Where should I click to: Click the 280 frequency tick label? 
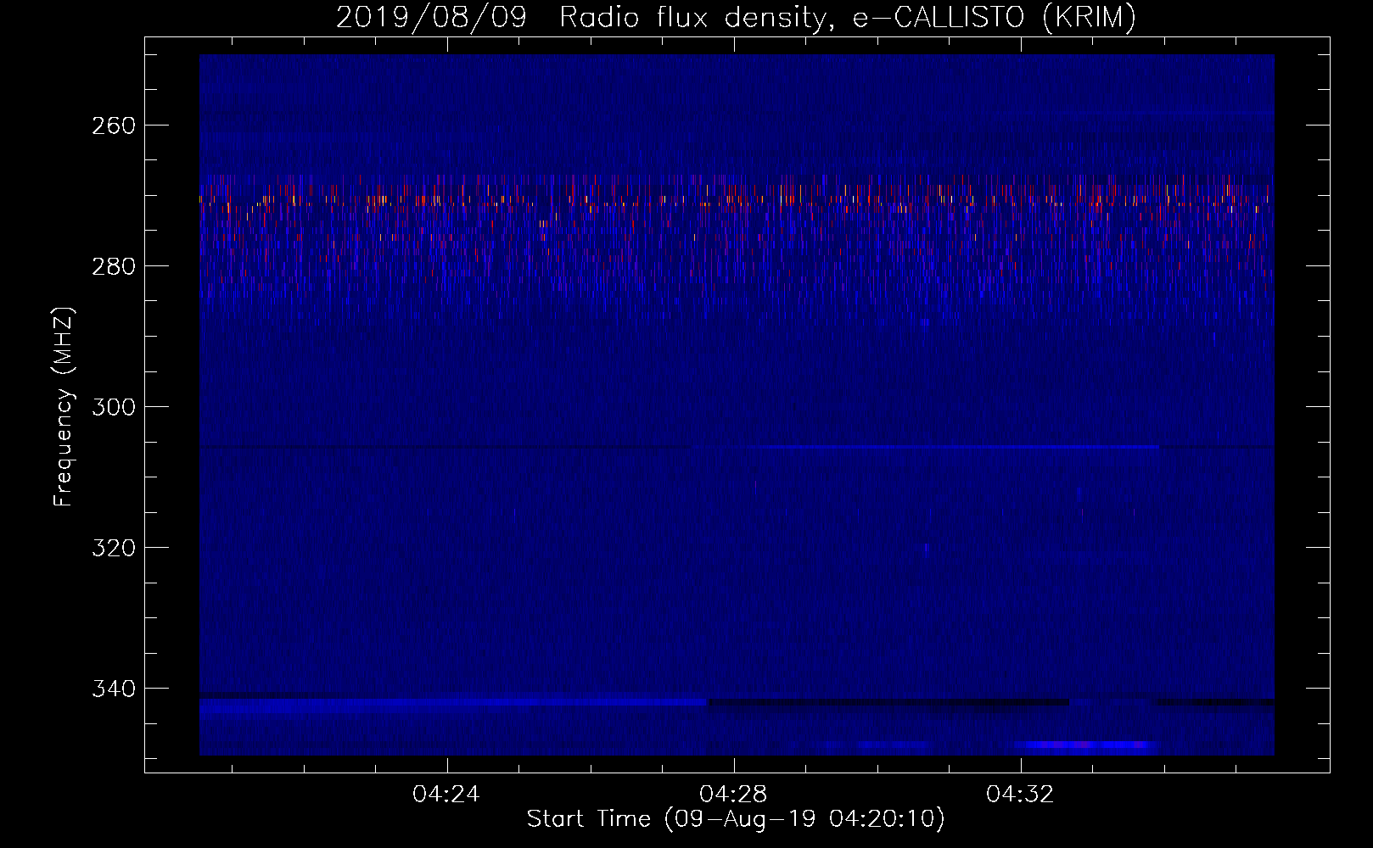click(x=113, y=266)
